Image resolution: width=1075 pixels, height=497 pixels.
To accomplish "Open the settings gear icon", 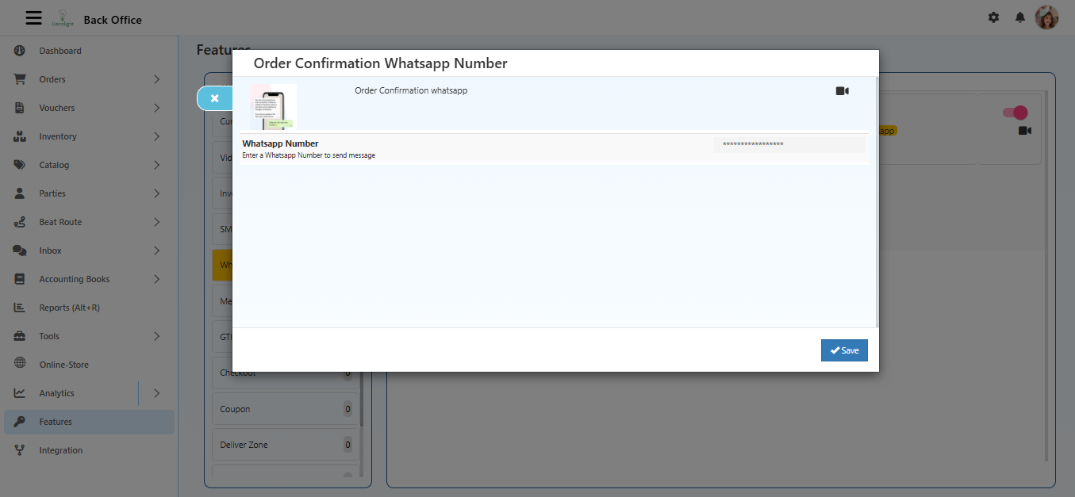I will click(x=993, y=17).
